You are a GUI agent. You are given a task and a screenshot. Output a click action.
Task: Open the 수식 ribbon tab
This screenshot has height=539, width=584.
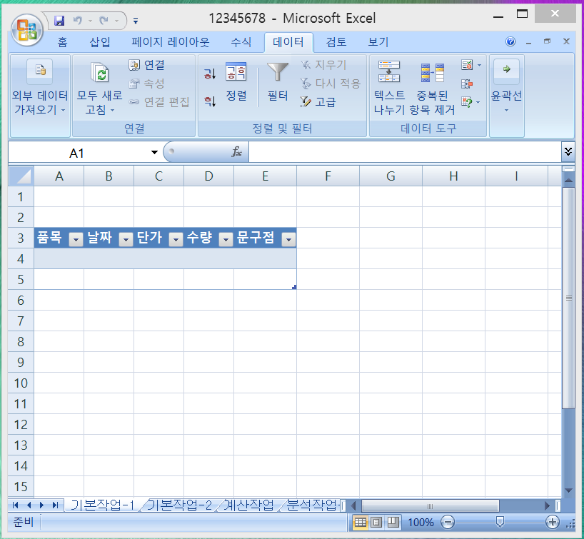[x=241, y=42]
